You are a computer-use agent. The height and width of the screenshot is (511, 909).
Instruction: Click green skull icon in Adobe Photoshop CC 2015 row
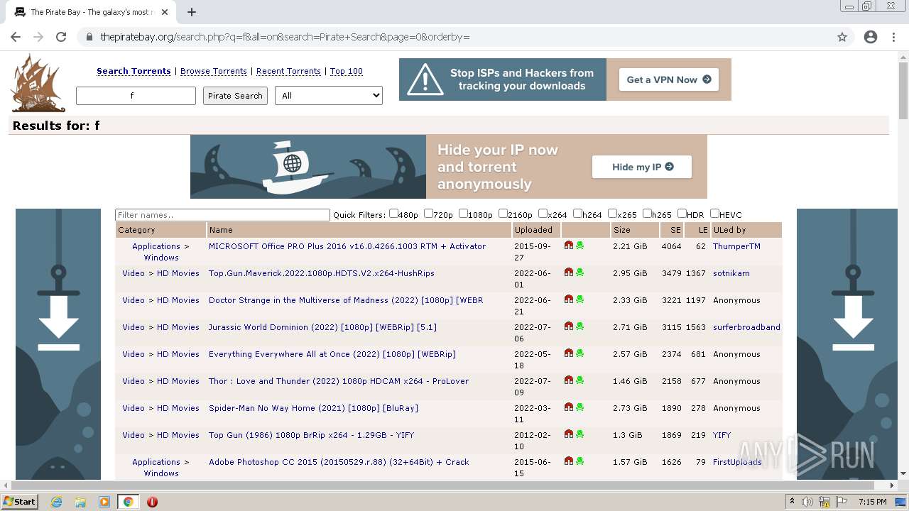(580, 461)
